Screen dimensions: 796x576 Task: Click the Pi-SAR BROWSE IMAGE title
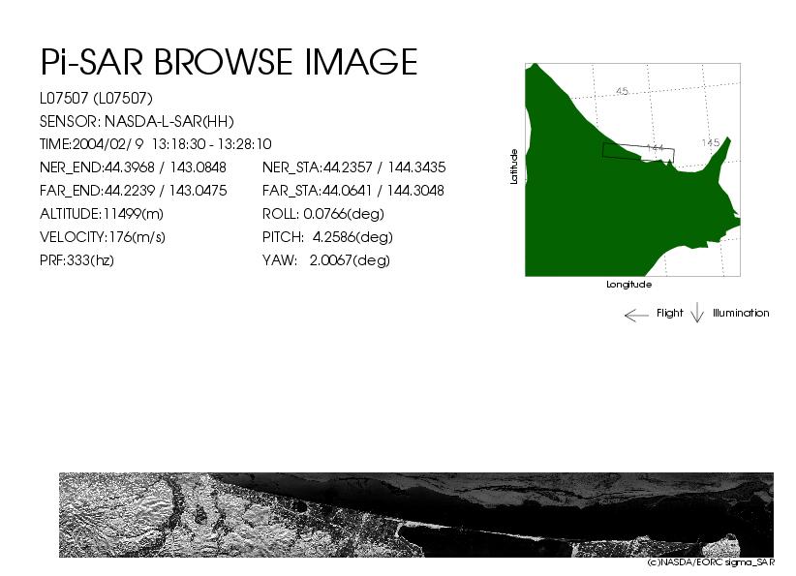pyautogui.click(x=229, y=62)
